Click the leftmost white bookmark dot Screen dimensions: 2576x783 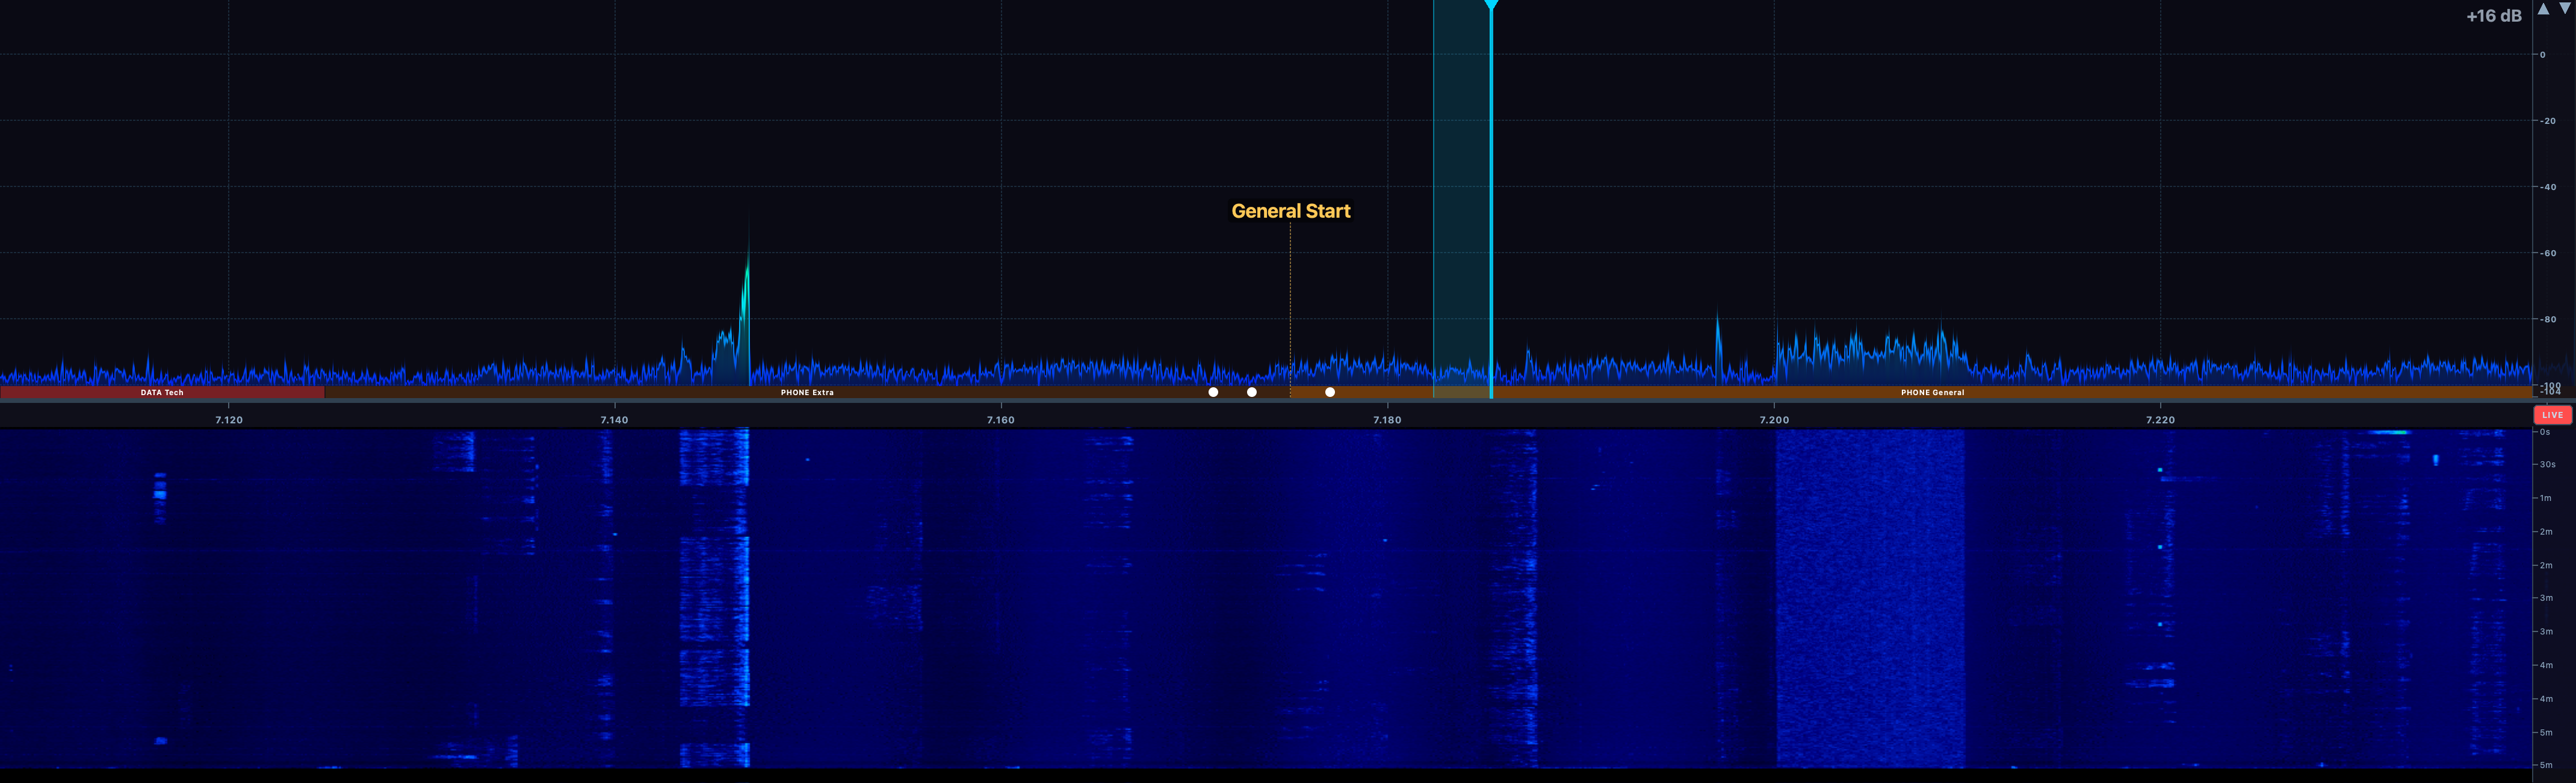(1213, 393)
